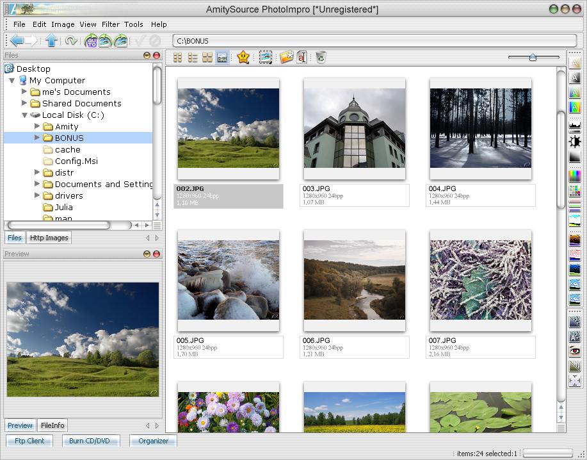Viewport: 587px width, 460px height.
Task: Switch to the Http Images tab
Action: tap(49, 238)
